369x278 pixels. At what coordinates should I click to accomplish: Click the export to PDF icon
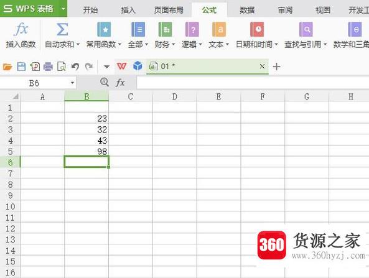[x=35, y=67]
